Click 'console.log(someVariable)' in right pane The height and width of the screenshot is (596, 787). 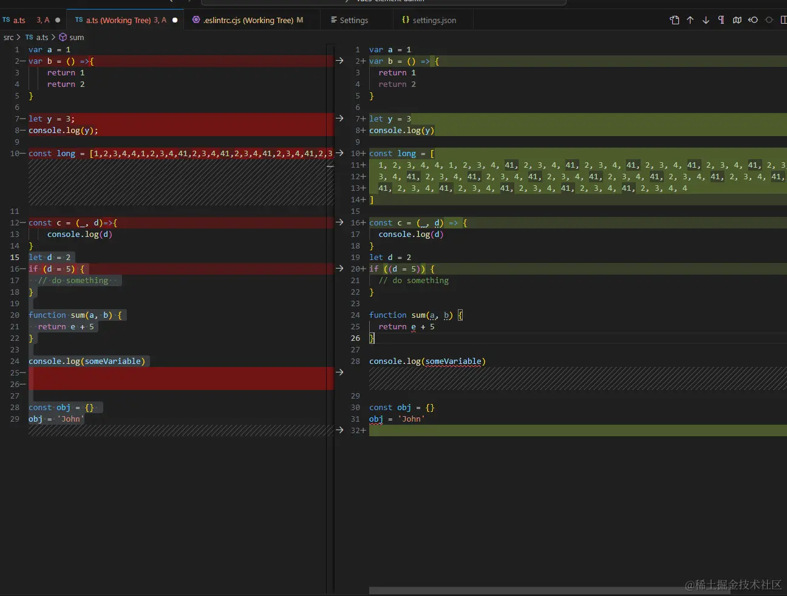[428, 361]
